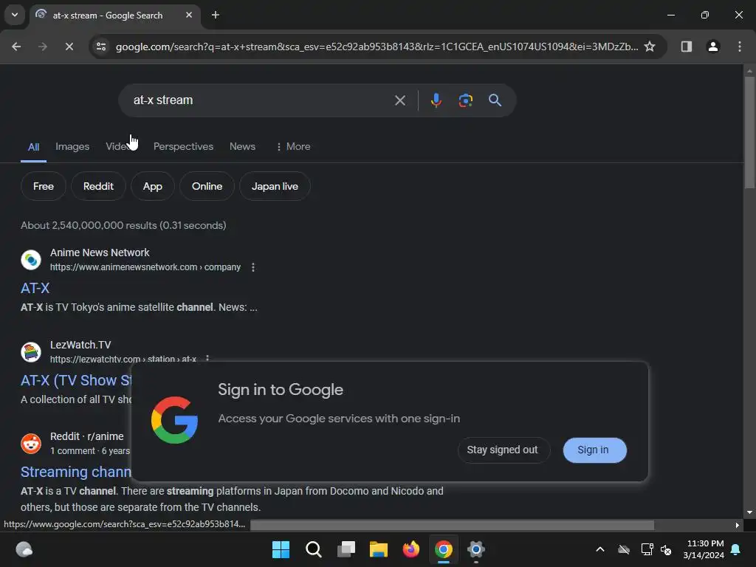Viewport: 756px width, 567px height.
Task: Switch to the News tab
Action: point(242,147)
